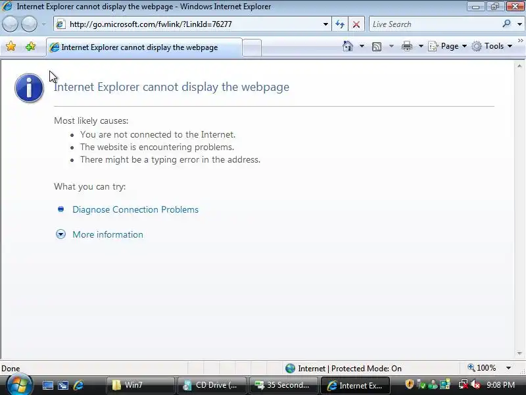This screenshot has width=526, height=395.
Task: Click the security shield tray icon
Action: pyautogui.click(x=409, y=384)
